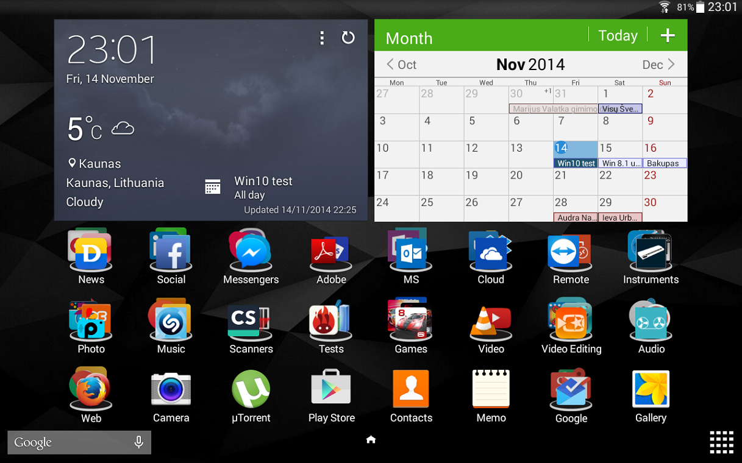Open the Messengers folder
The image size is (742, 463).
(251, 252)
